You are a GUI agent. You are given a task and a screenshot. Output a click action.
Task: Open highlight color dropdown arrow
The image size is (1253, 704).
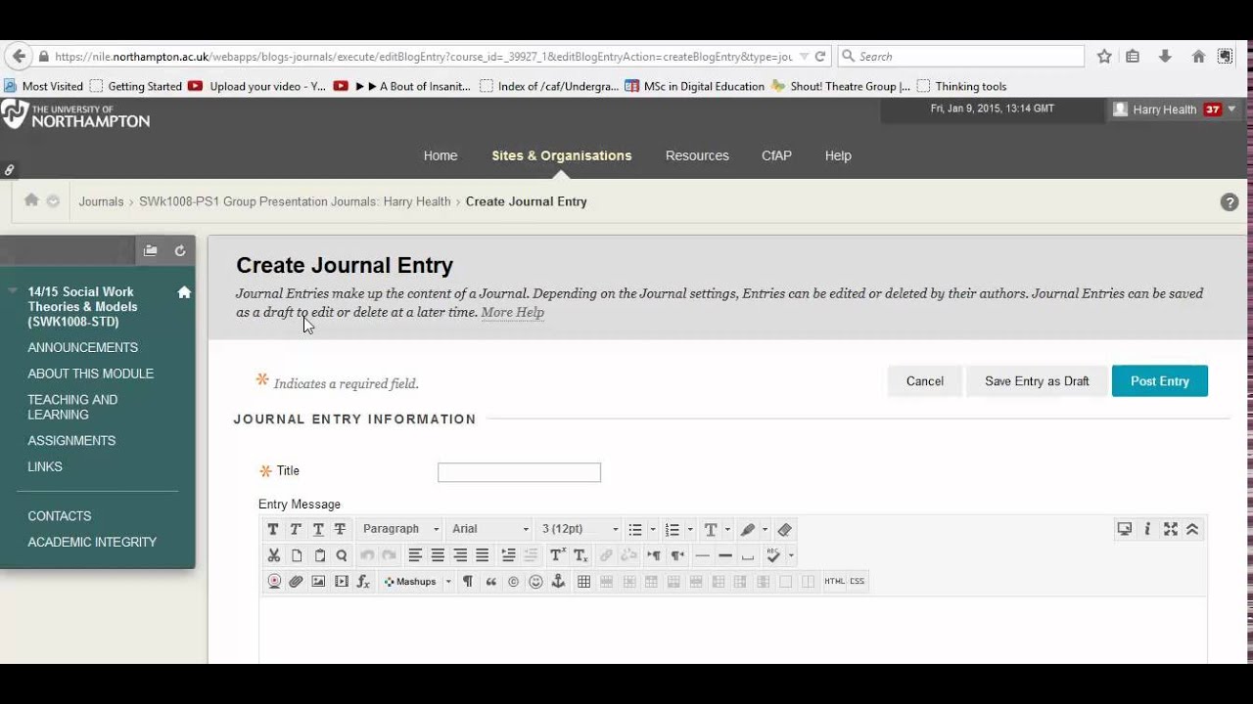tap(765, 529)
